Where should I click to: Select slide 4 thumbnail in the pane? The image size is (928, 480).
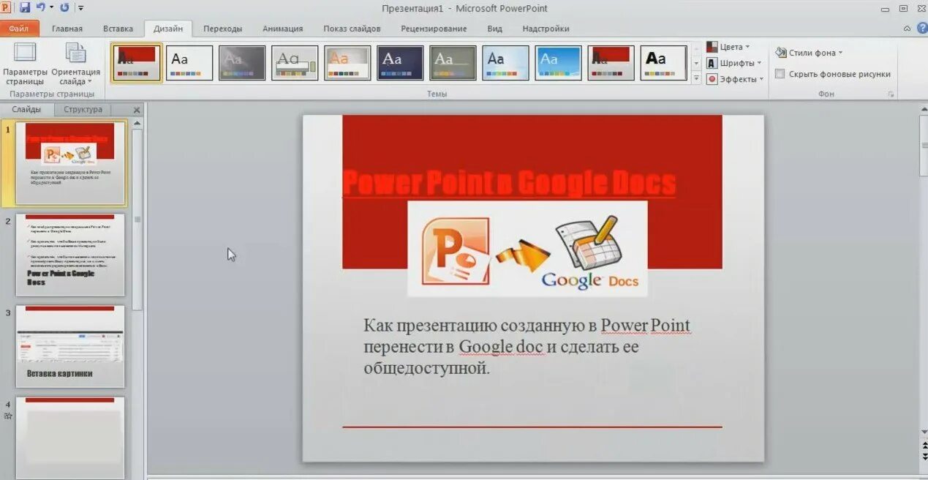tap(70, 438)
